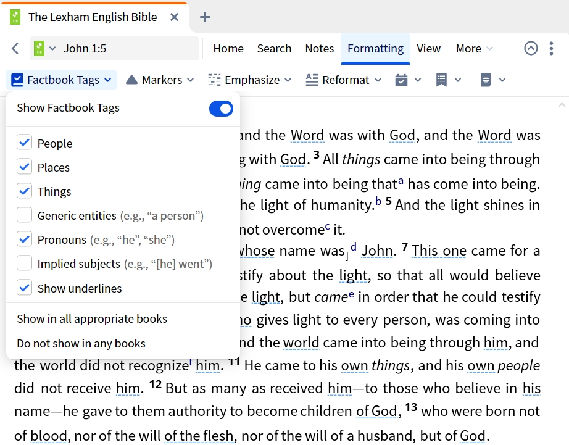569x445 pixels.
Task: Uncheck the Pronouns checkbox
Action: click(x=24, y=239)
